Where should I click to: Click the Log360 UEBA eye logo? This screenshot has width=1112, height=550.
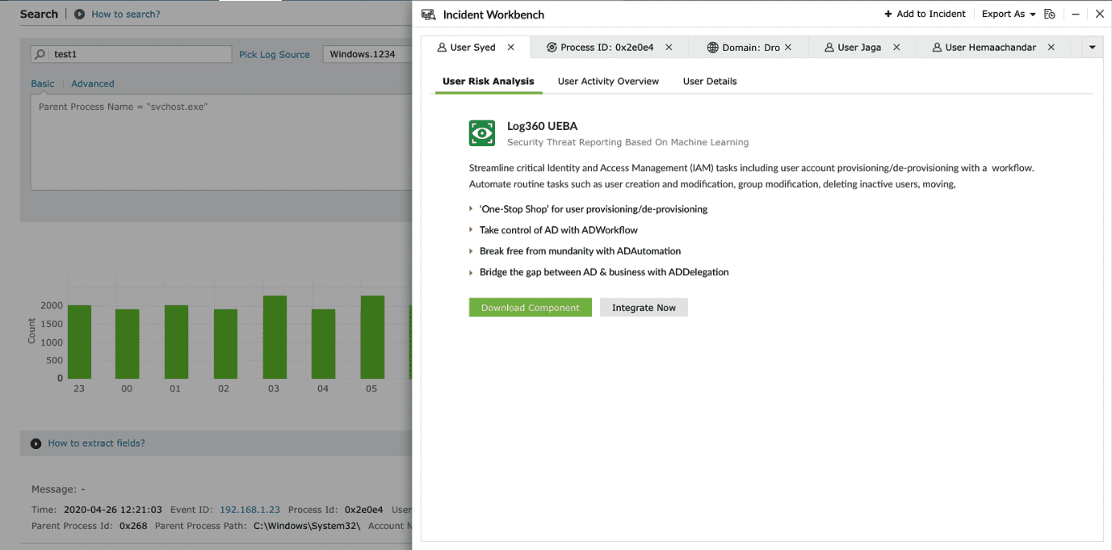(482, 133)
